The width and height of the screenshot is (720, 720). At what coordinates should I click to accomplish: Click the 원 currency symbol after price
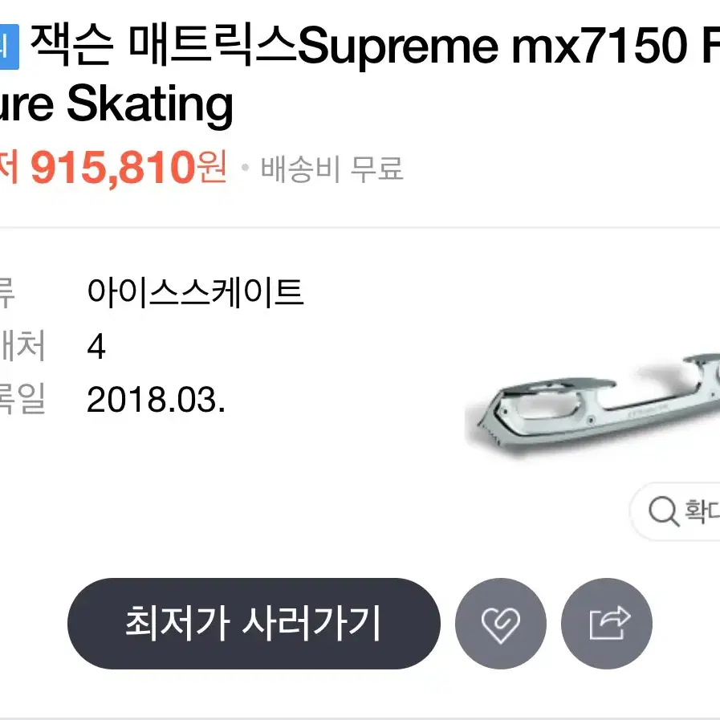pyautogui.click(x=212, y=166)
